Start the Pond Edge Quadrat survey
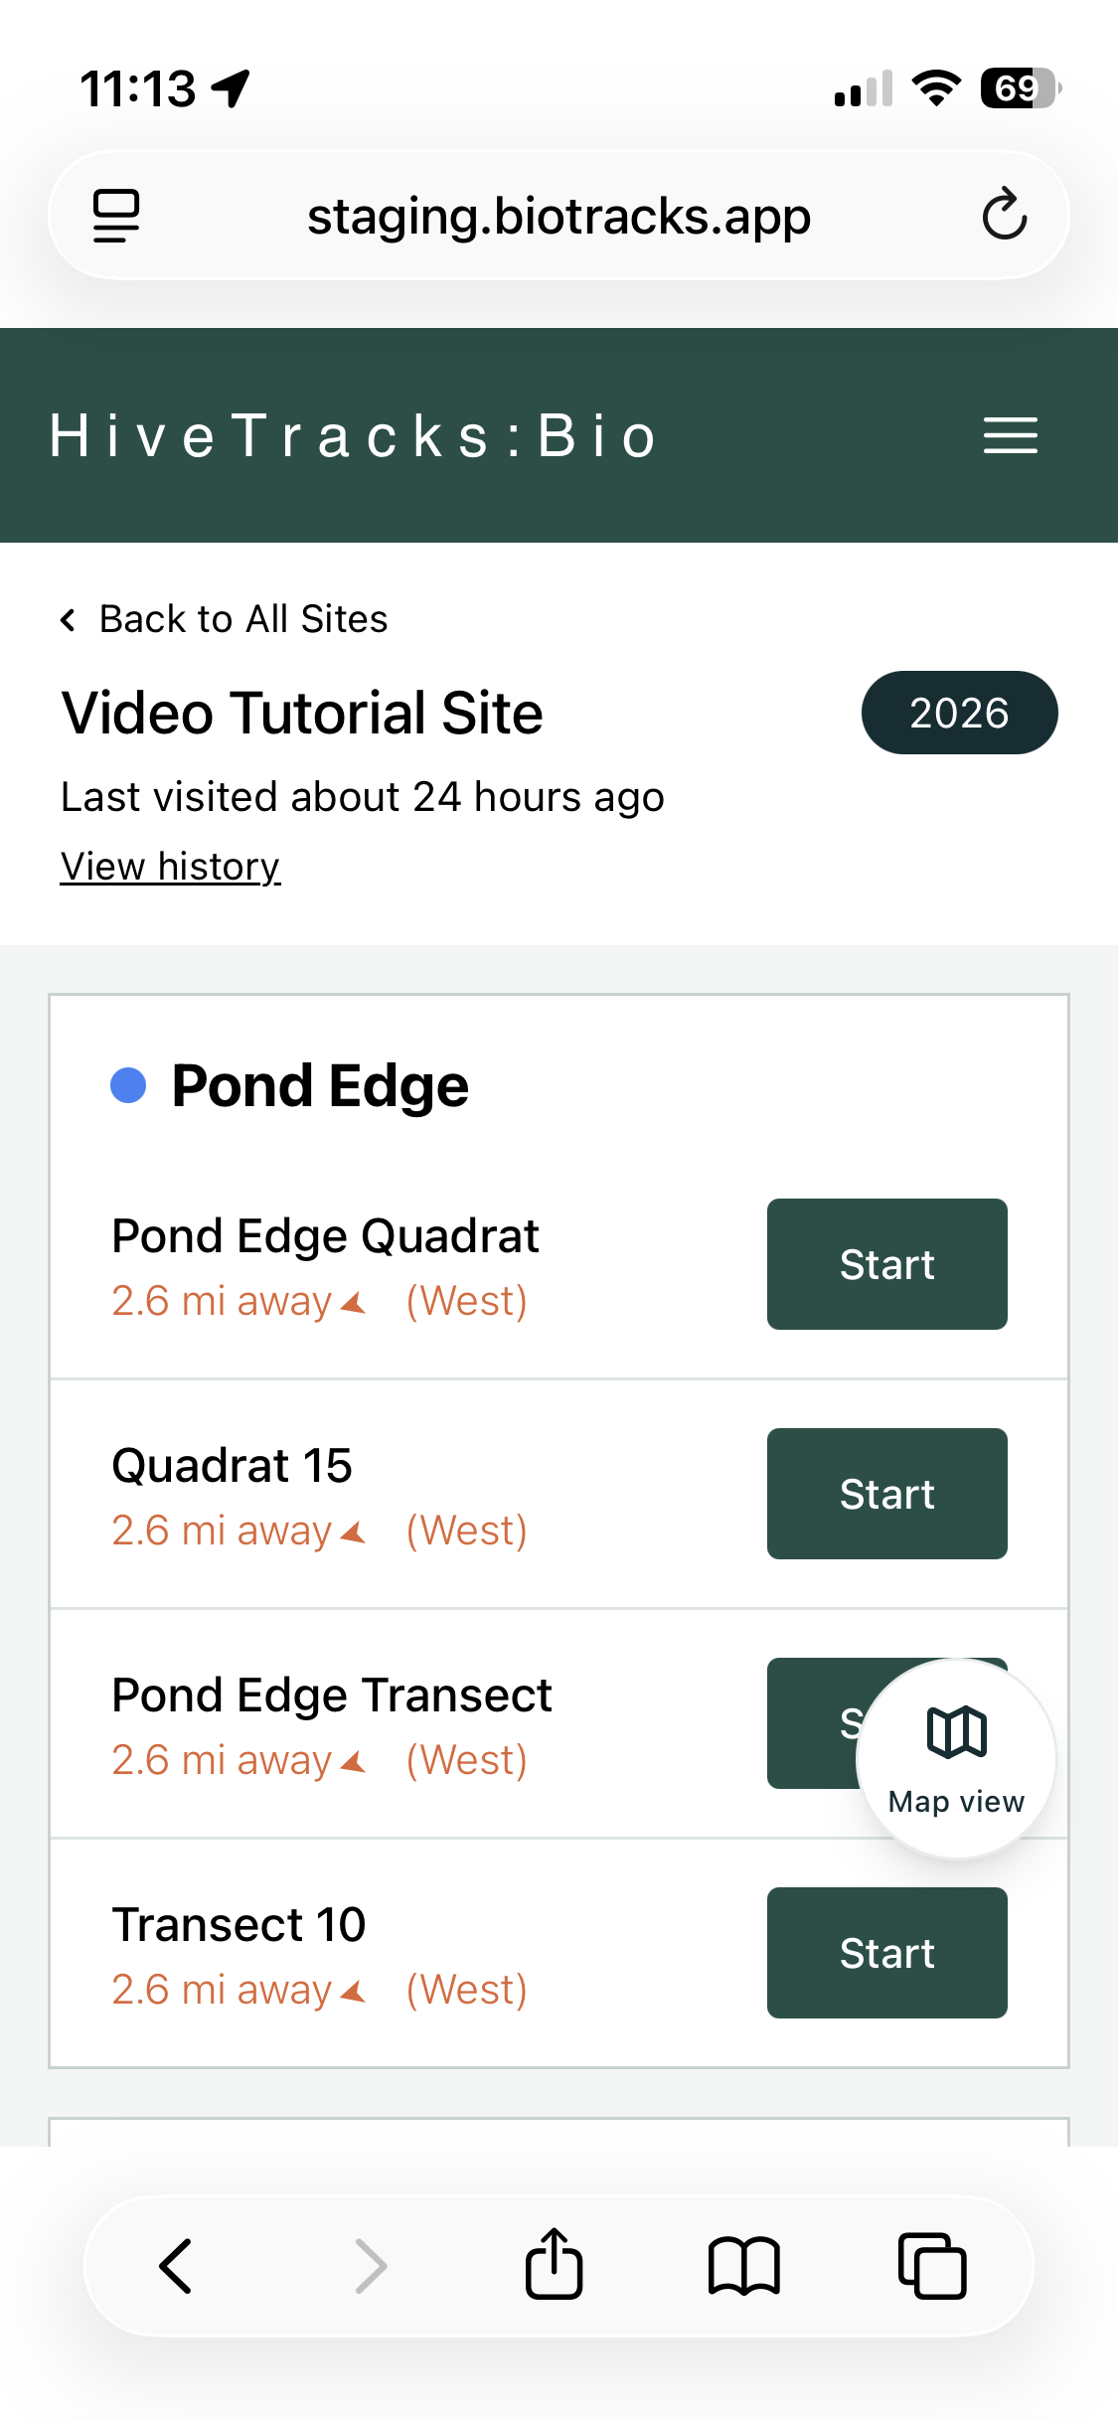This screenshot has height=2421, width=1118. [886, 1264]
